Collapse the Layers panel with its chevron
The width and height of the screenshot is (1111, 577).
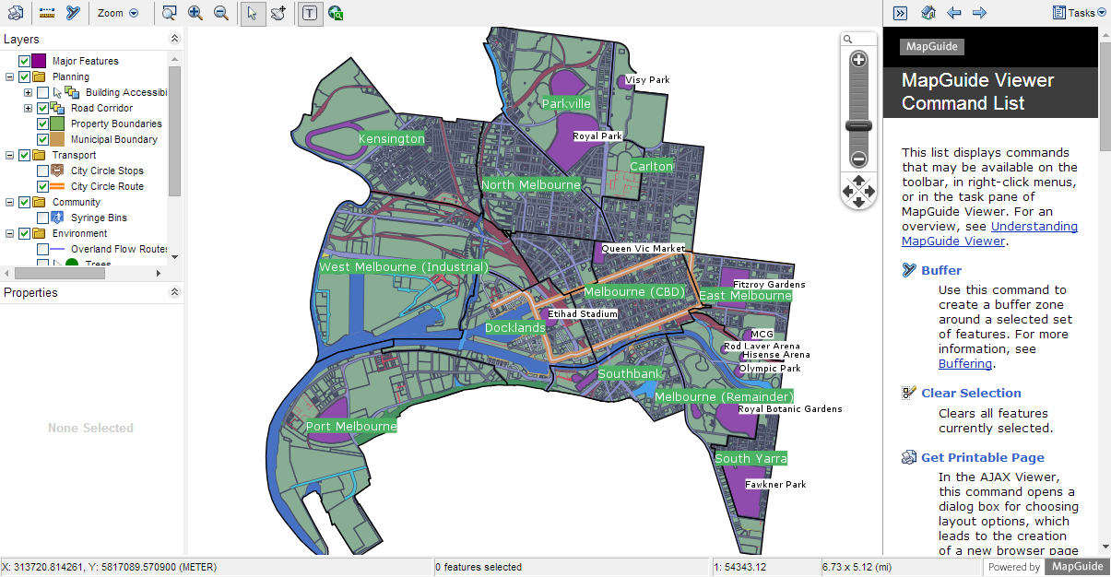point(174,39)
